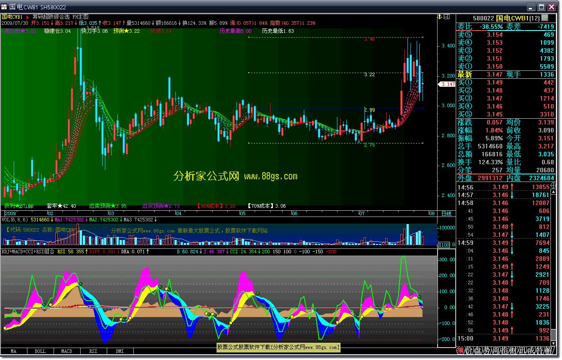Click the CCI:24.354 readout

[x=243, y=252]
